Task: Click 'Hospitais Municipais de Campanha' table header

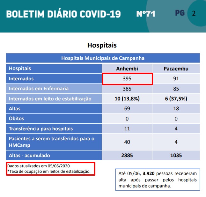Action: (x=103, y=58)
